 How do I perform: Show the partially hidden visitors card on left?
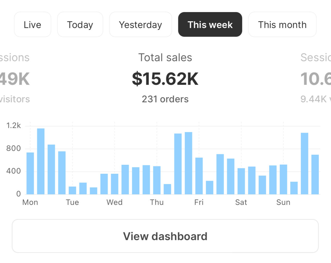click(14, 78)
